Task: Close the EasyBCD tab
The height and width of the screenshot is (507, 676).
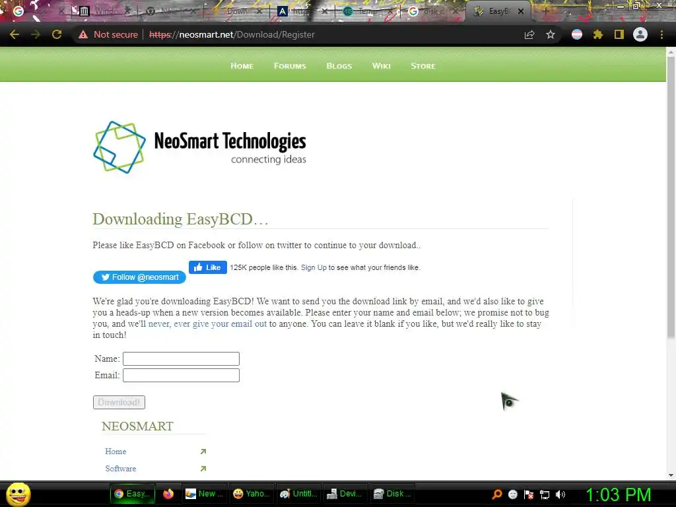Action: (x=521, y=11)
